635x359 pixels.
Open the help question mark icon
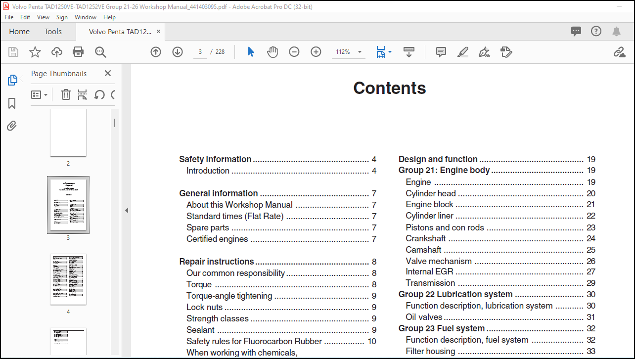[x=596, y=31]
